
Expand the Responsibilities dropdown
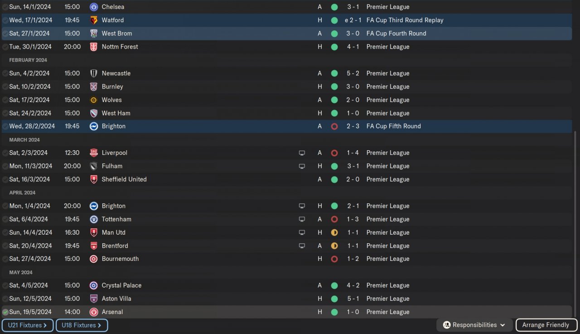pyautogui.click(x=474, y=325)
